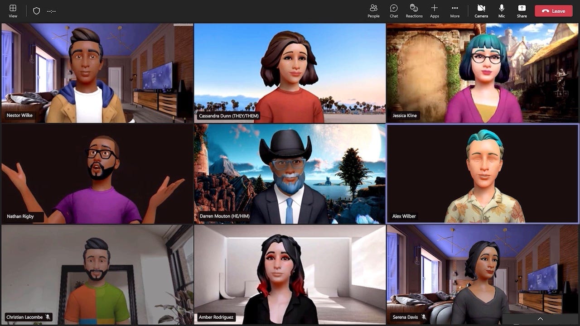Mute your Mic
Viewport: 580px width, 326px height.
501,10
